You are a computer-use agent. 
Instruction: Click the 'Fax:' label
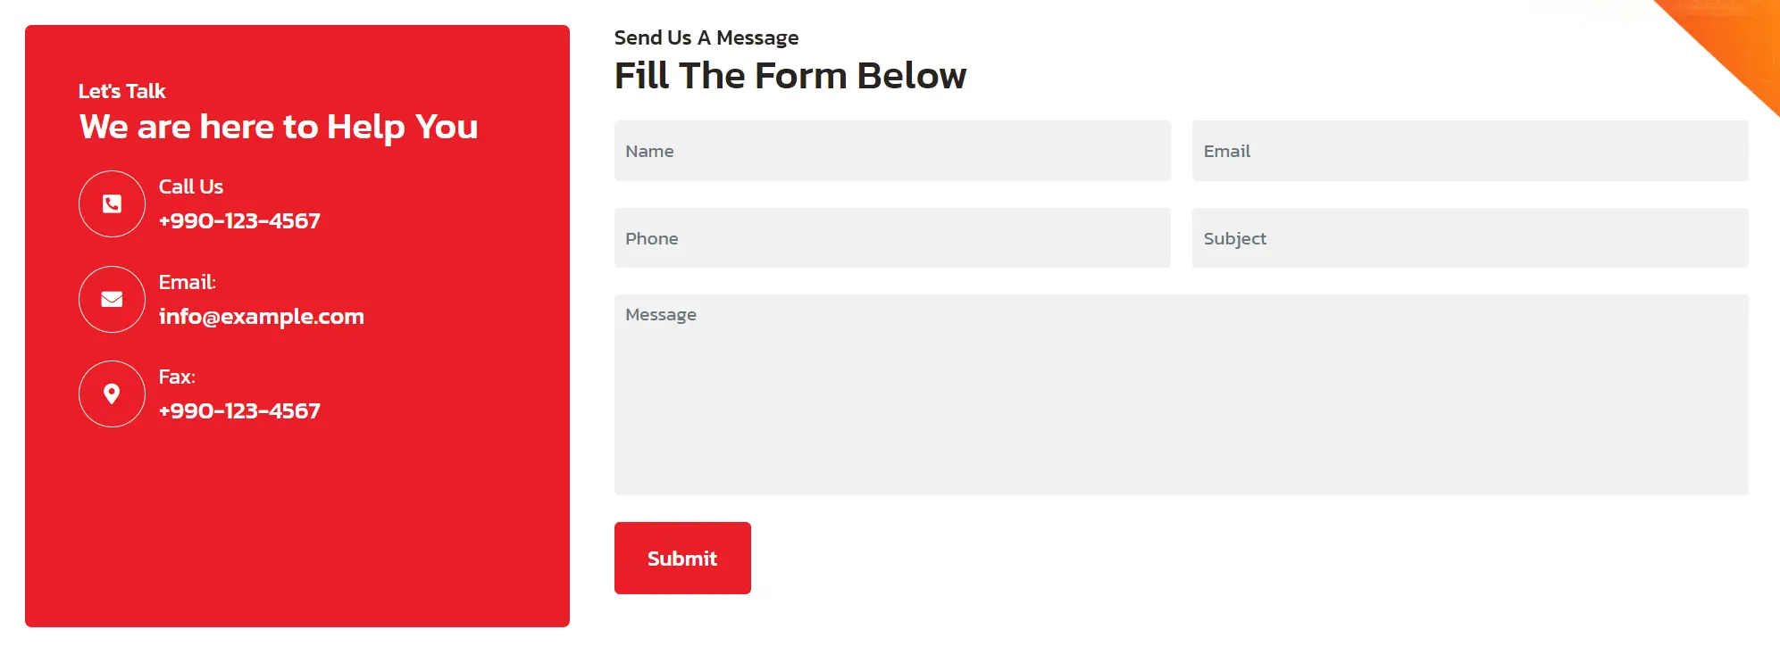177,377
